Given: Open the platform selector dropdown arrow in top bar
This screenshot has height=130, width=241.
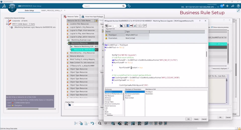Looking at the screenshot, I should [x=218, y=7].
